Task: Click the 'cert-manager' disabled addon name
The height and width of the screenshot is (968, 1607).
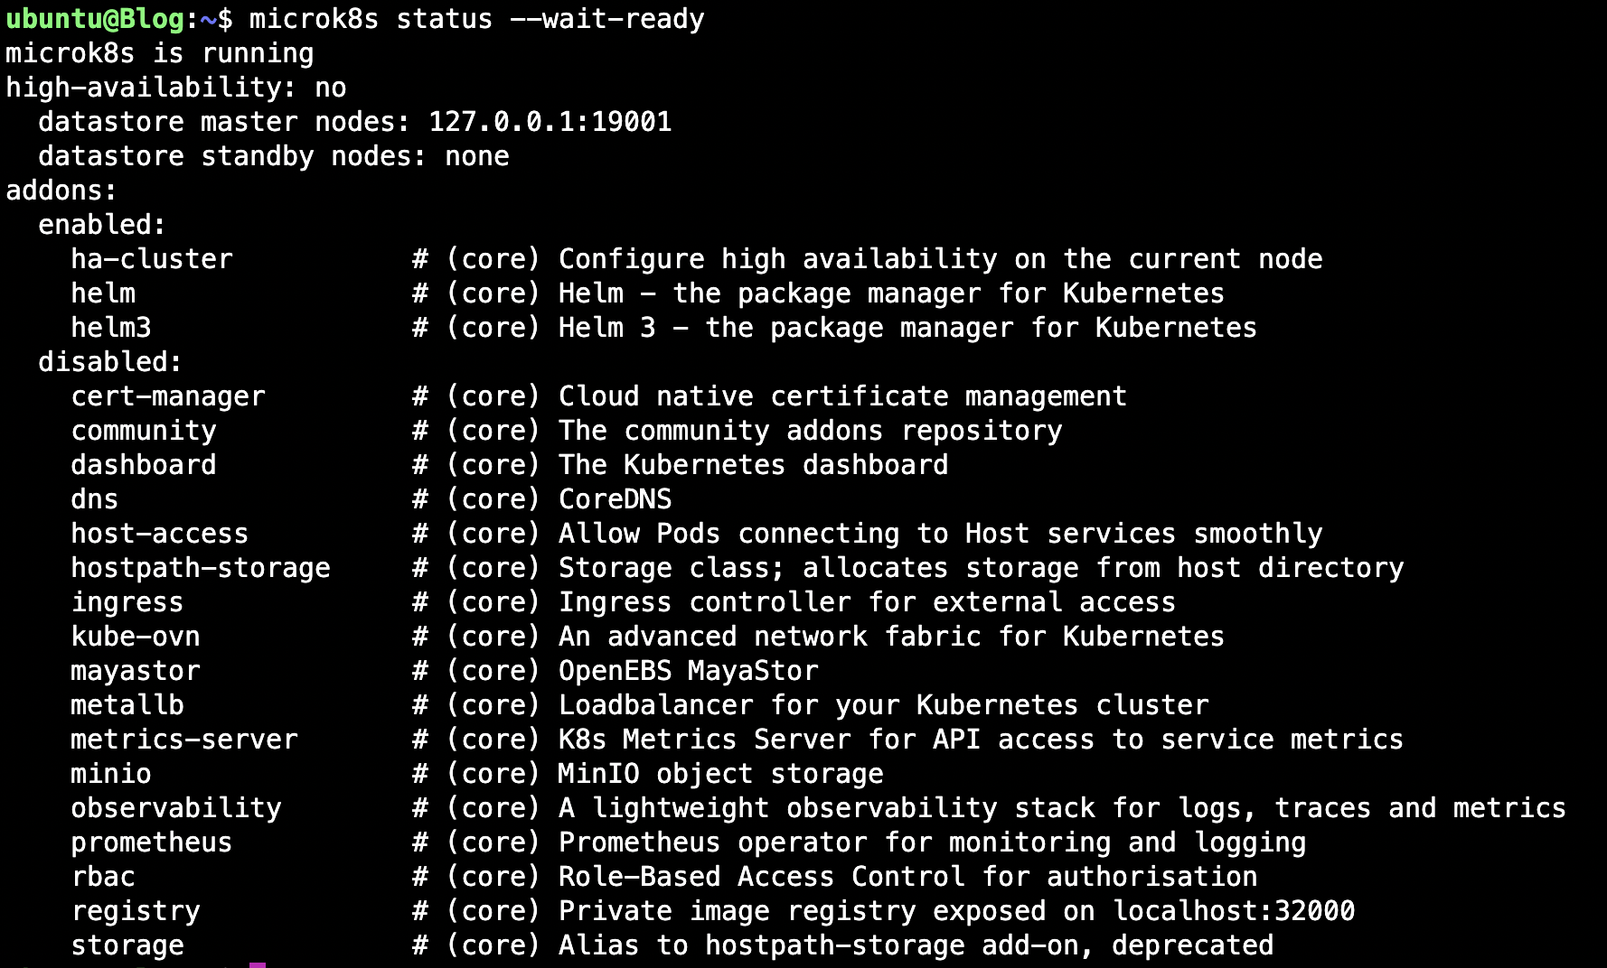Action: [x=168, y=396]
